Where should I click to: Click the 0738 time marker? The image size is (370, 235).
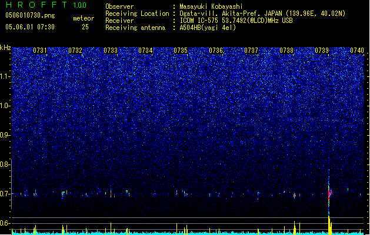[286, 51]
